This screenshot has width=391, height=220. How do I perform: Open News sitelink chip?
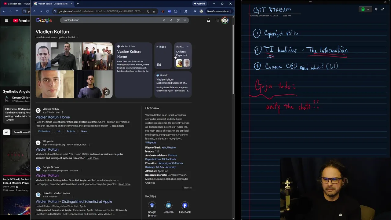click(x=84, y=131)
